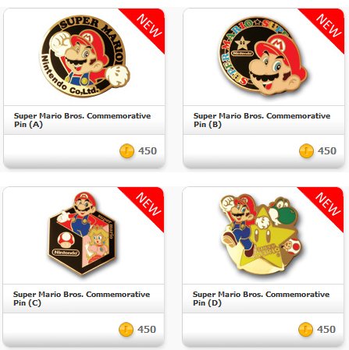Click the NEW ribbon on Pin (A)
Screen dimensions: 349x350
148,27
